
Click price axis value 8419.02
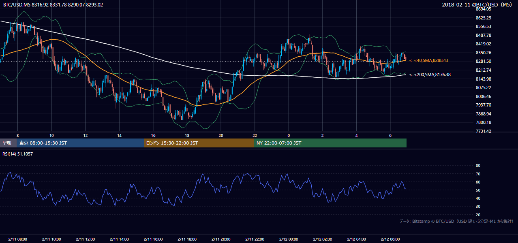tap(484, 44)
